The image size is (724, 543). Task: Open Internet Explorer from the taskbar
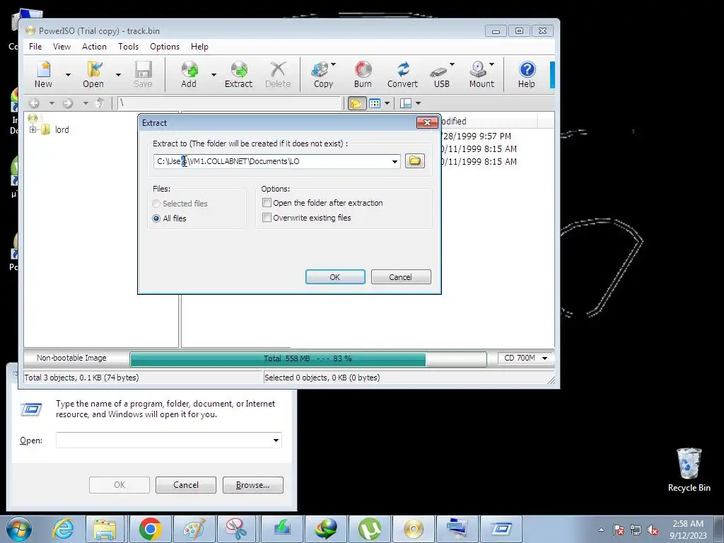[x=64, y=528]
